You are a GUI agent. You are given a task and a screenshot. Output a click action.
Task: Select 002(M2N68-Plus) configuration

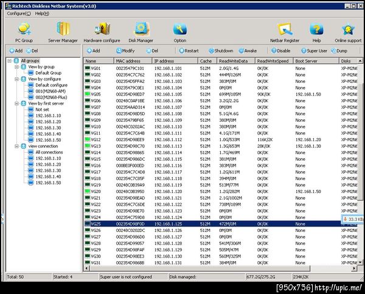pos(51,97)
